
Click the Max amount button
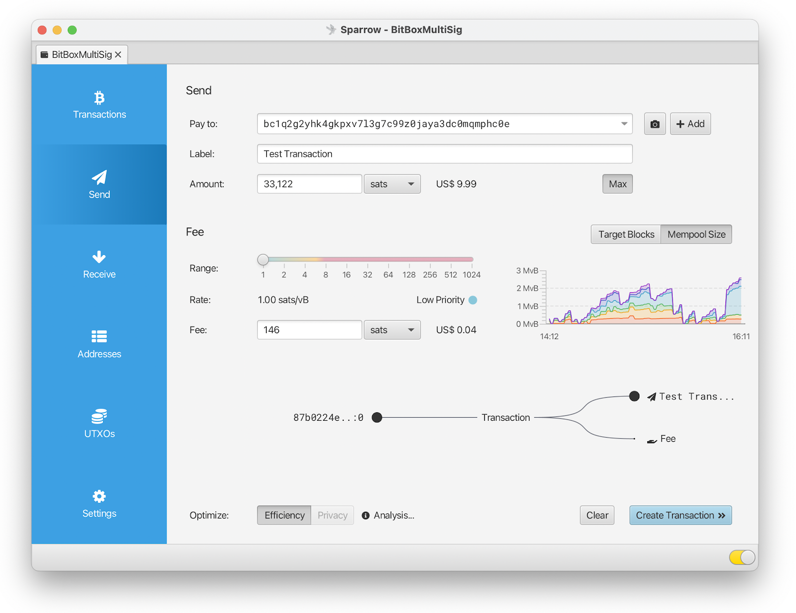point(617,184)
